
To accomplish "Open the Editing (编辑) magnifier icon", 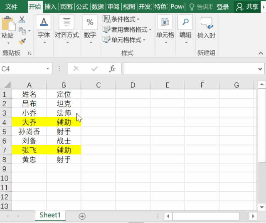I will pyautogui.click(x=185, y=22).
